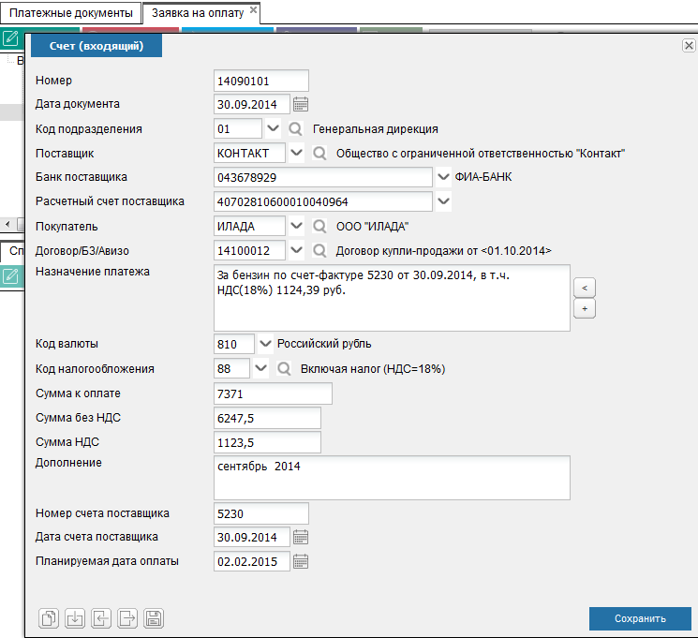Expand Поставщик dropdown
The image size is (698, 638).
[296, 153]
